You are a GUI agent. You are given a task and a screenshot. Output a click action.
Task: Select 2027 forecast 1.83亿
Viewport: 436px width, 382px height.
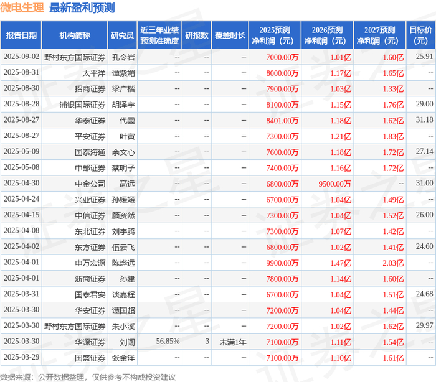pyautogui.click(x=393, y=137)
